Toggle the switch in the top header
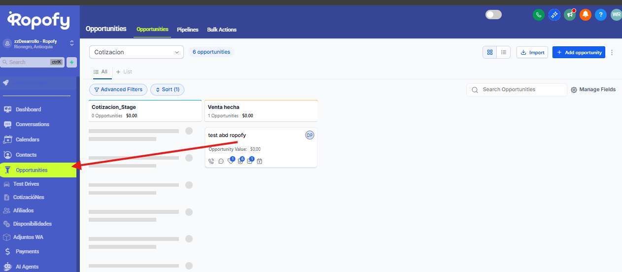 [493, 15]
